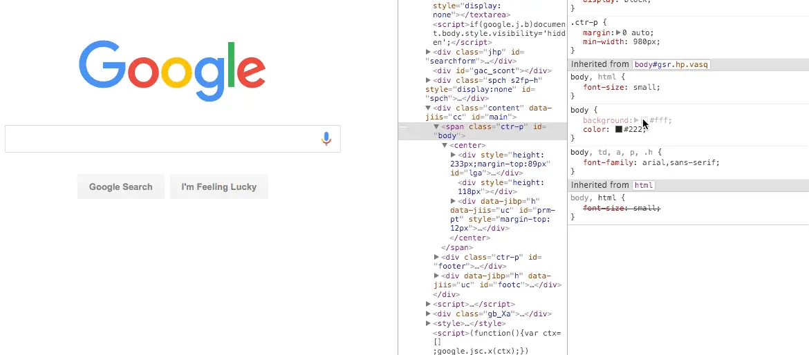809x355 pixels.
Task: Expand the div with id footer
Action: 436,257
